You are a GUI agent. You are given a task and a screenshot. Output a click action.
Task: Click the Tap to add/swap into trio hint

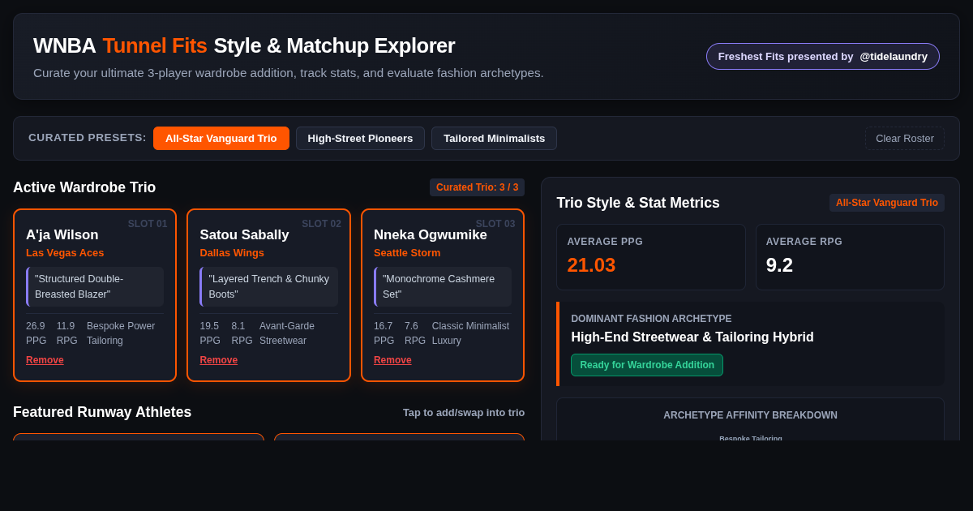click(x=464, y=412)
